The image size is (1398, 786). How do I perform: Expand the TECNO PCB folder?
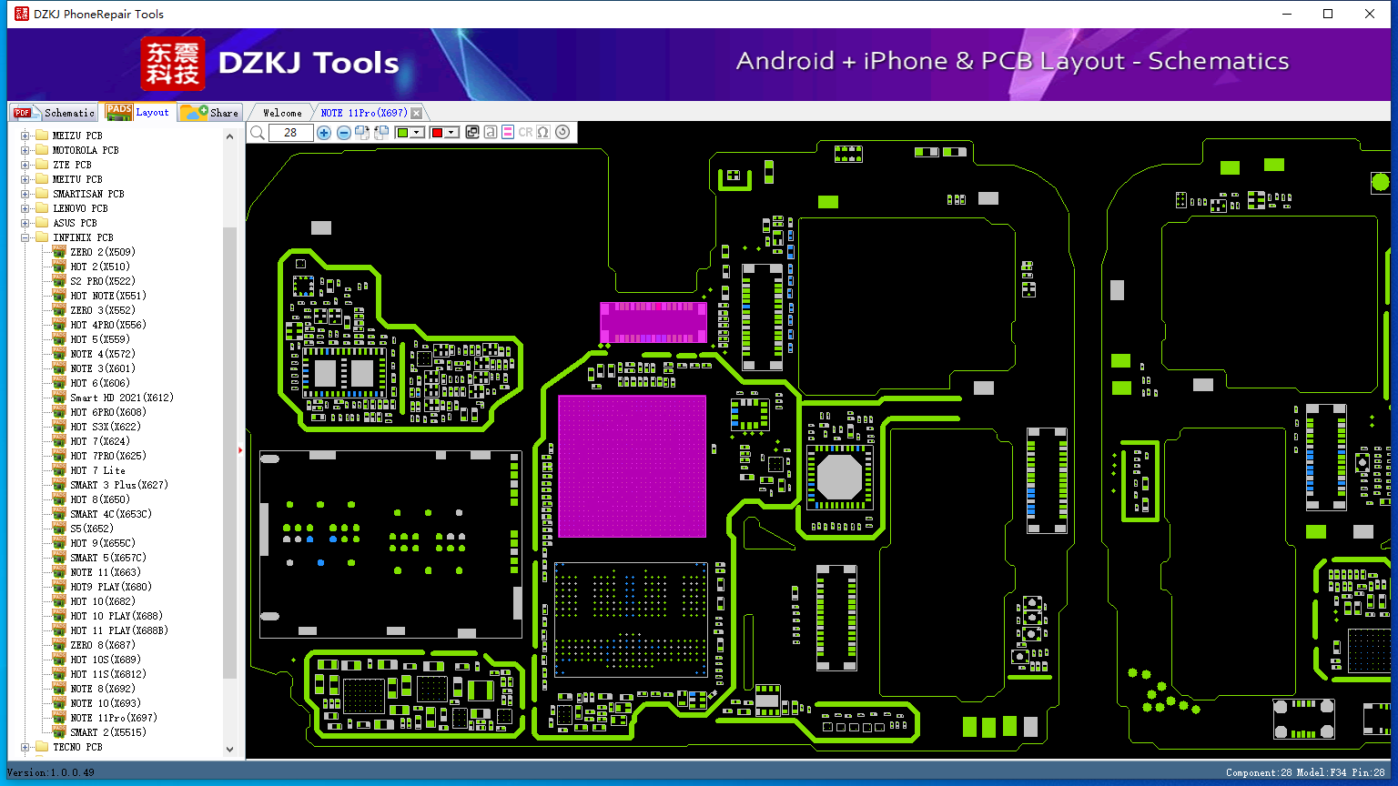coord(25,747)
